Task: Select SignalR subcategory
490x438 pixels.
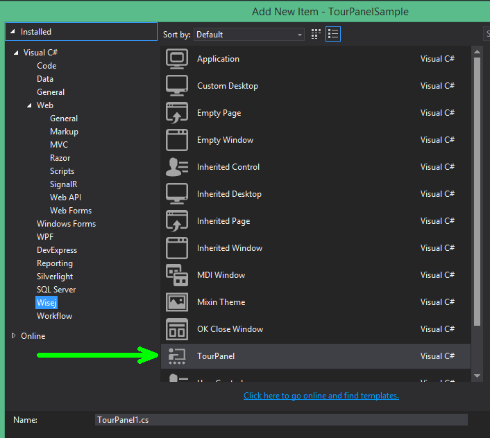Action: (x=63, y=184)
